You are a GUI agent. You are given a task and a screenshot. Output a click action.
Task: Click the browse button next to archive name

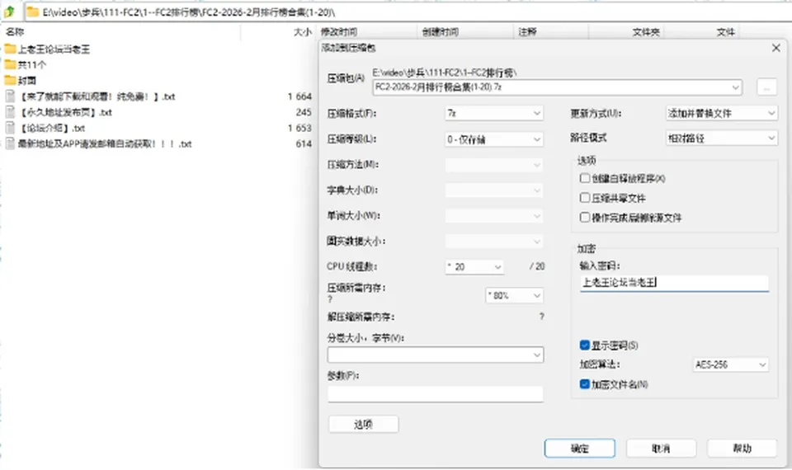[766, 87]
